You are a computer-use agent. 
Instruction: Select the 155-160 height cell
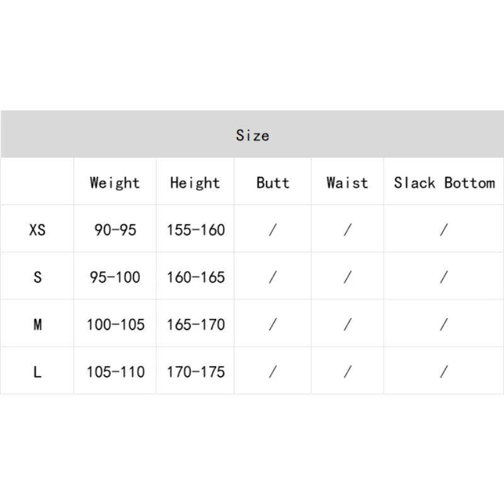tap(195, 230)
